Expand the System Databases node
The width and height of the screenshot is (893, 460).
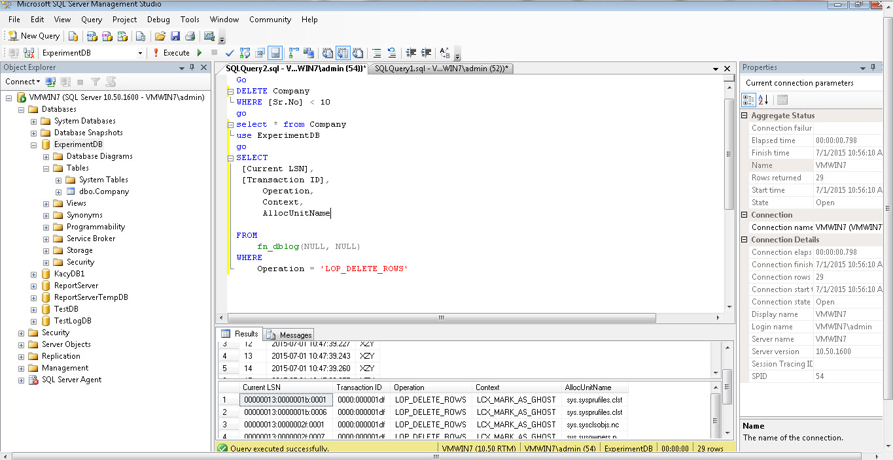click(x=33, y=121)
